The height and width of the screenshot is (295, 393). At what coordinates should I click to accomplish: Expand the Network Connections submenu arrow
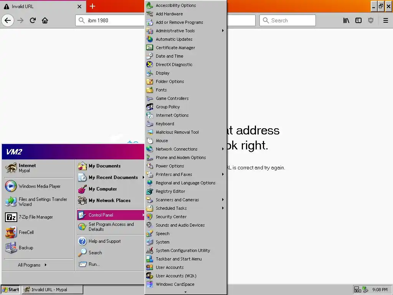pos(223,149)
